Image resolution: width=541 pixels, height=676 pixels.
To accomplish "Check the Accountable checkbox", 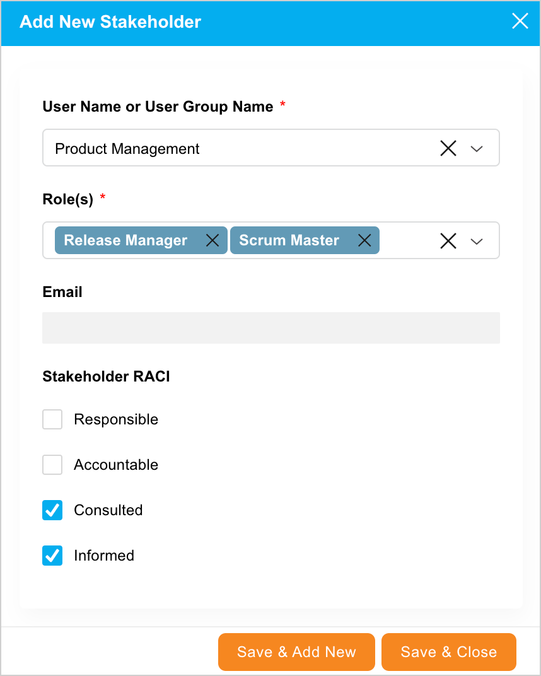I will (52, 465).
